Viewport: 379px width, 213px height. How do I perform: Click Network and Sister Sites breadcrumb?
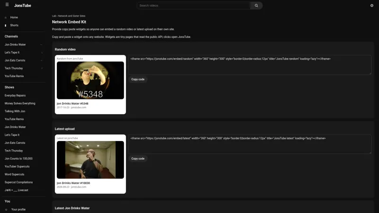72,16
